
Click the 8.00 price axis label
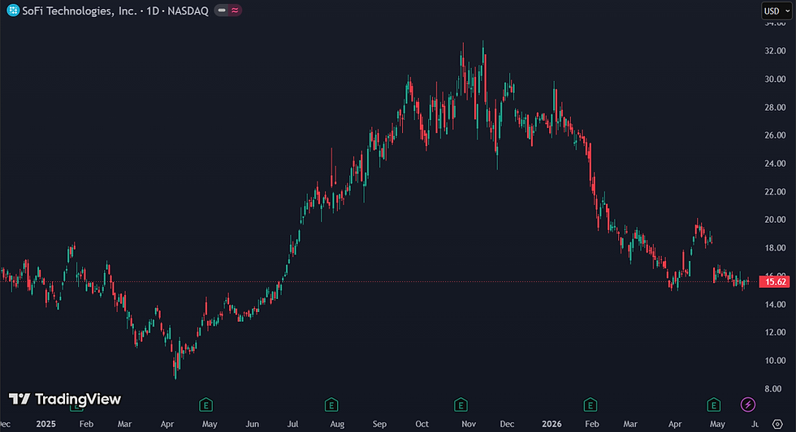click(x=773, y=389)
